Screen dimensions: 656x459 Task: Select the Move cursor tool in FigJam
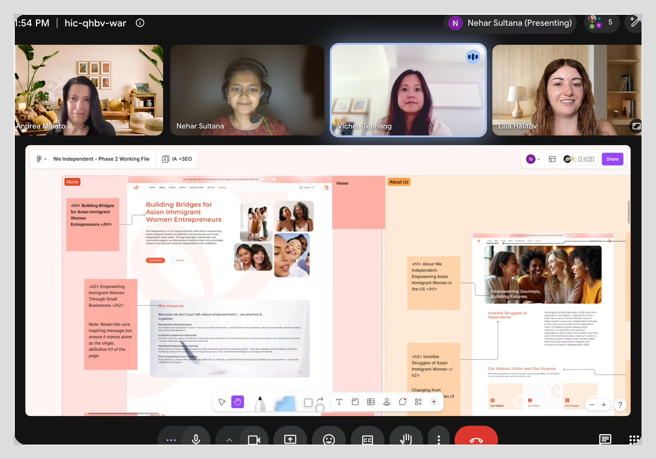[222, 402]
